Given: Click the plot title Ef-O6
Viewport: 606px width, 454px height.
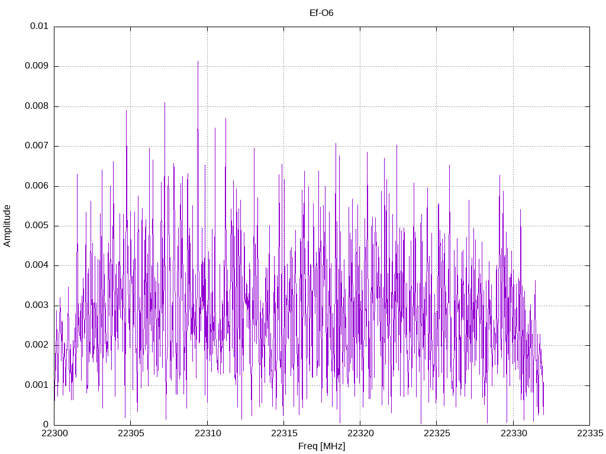Looking at the screenshot, I should point(321,13).
